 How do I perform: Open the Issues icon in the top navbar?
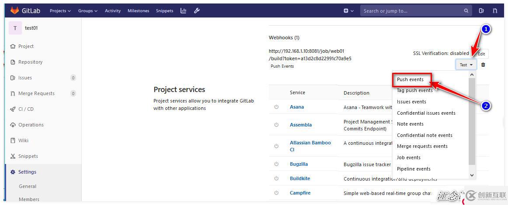click(x=481, y=11)
